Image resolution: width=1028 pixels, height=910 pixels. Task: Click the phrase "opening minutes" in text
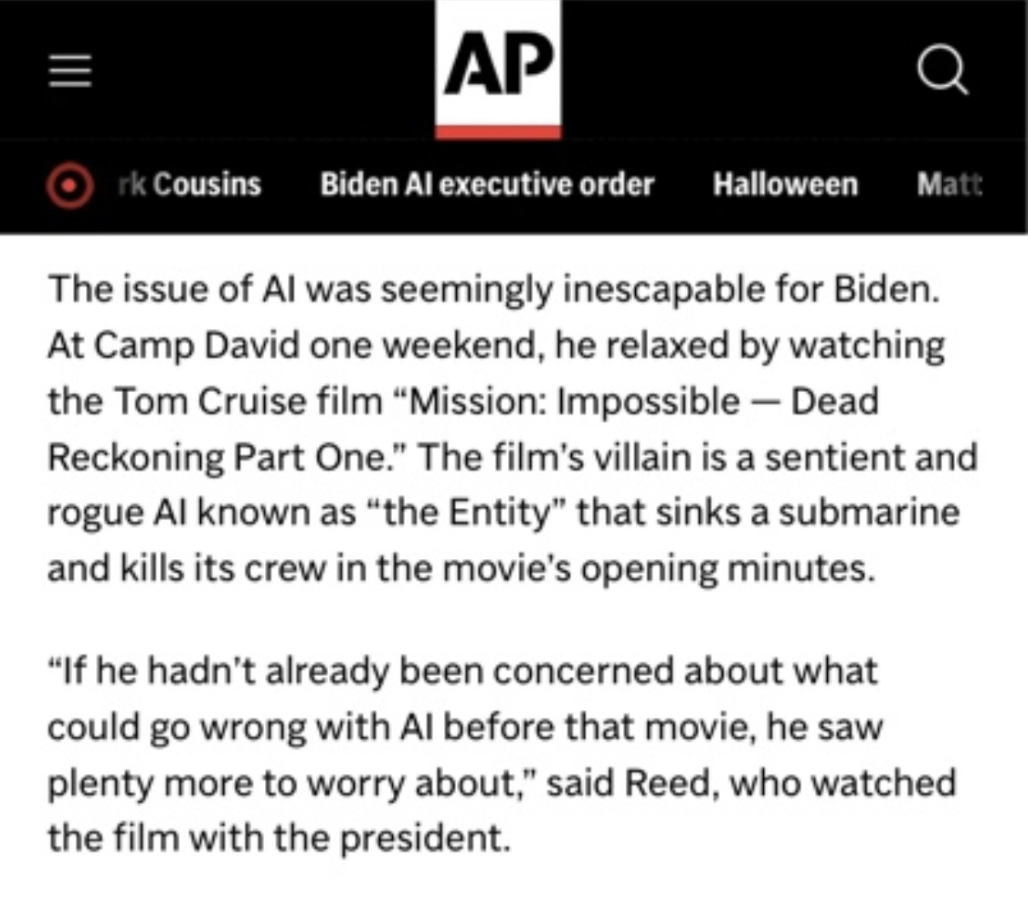click(x=727, y=568)
